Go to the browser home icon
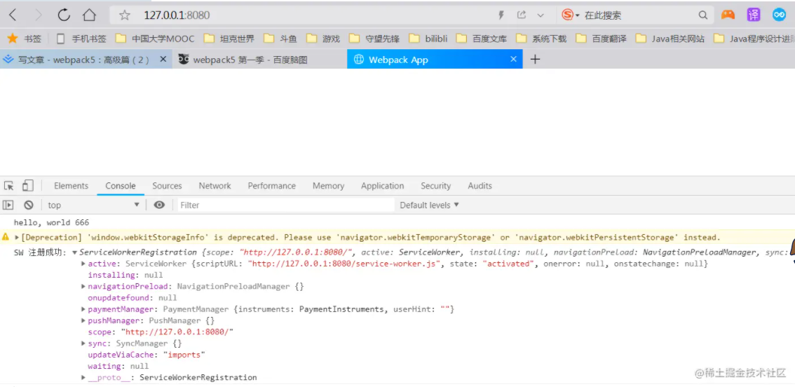Image resolution: width=795 pixels, height=387 pixels. 89,15
